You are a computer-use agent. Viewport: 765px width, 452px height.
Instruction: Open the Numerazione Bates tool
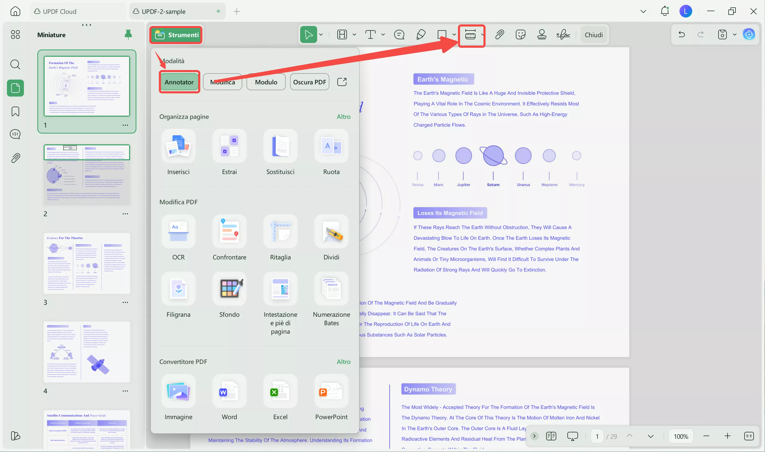click(331, 289)
